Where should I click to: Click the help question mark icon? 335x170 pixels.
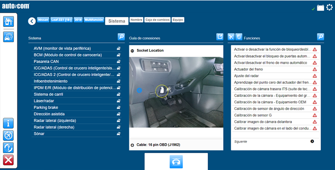(x=8, y=147)
